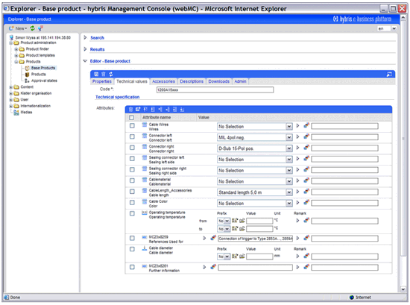Click the green refresh icon next to New
Viewport: 410px width, 305px height.
32,28
